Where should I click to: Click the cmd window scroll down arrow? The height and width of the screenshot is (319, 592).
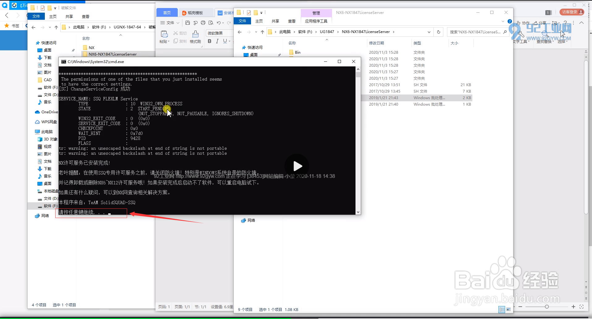(358, 212)
